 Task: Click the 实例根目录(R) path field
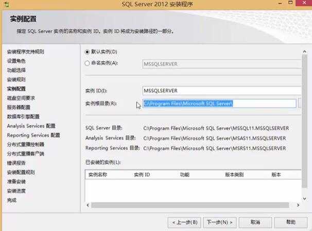pyautogui.click(x=219, y=103)
